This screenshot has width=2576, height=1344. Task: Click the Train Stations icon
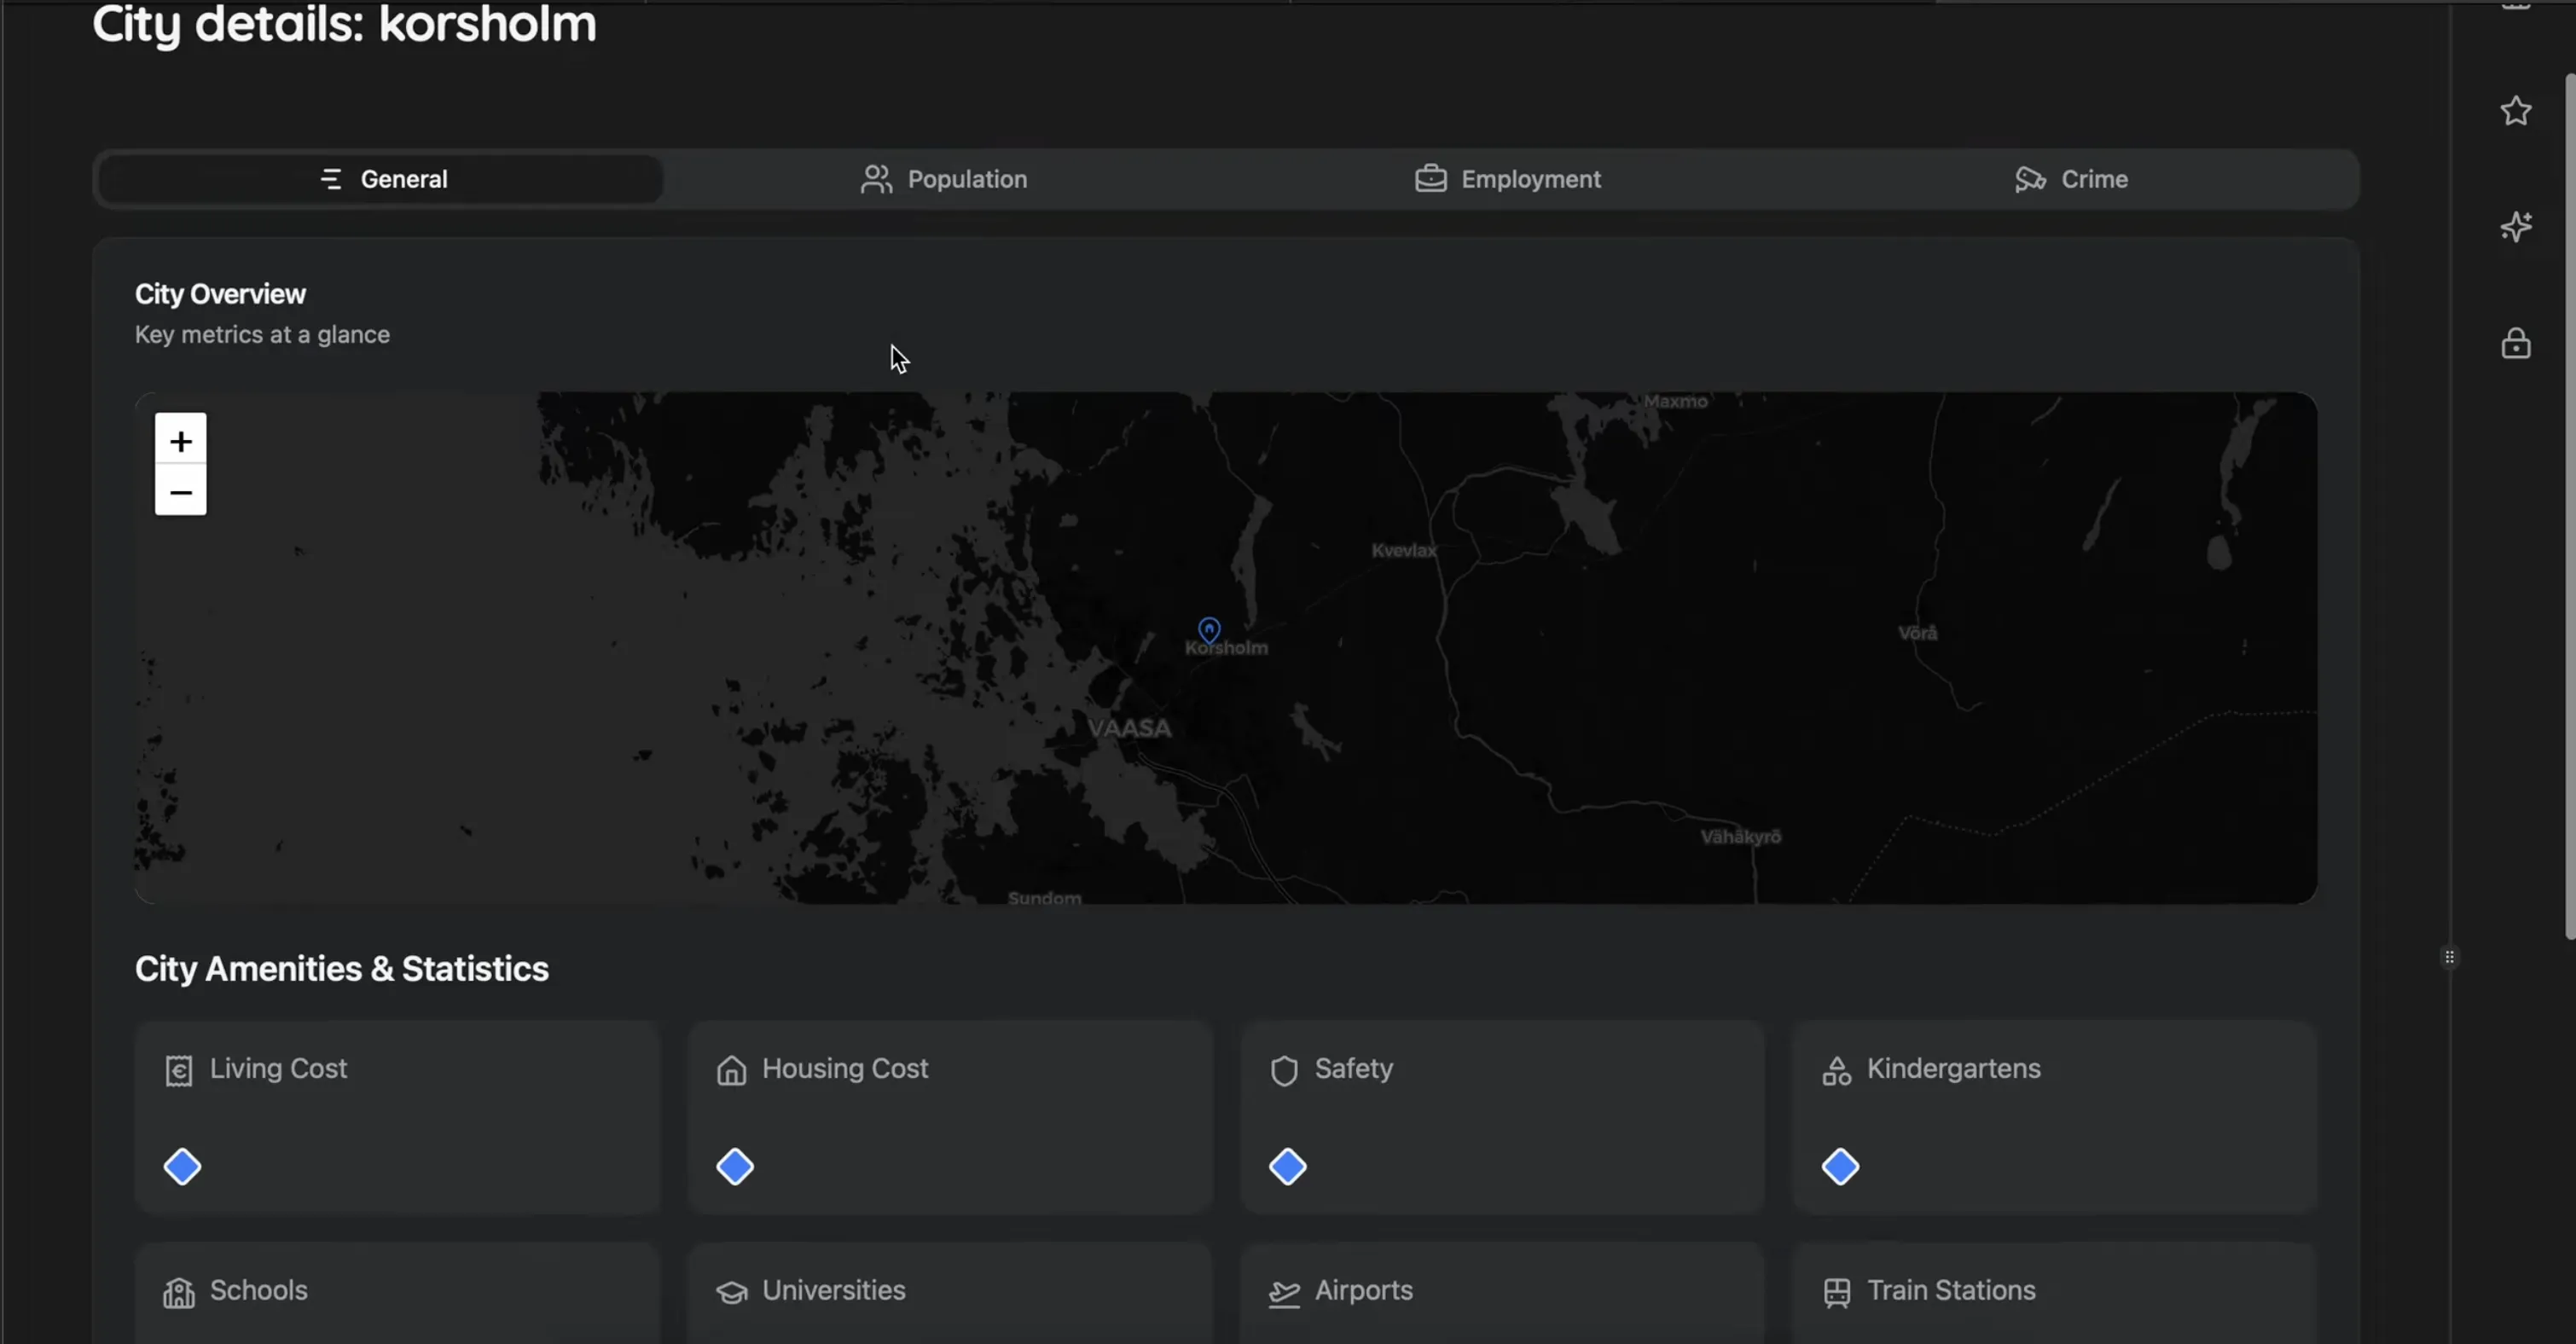[x=1837, y=1292]
